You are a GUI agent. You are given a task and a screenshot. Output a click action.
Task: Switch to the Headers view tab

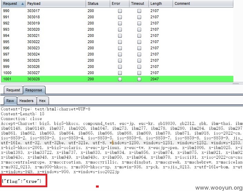[x=27, y=101]
